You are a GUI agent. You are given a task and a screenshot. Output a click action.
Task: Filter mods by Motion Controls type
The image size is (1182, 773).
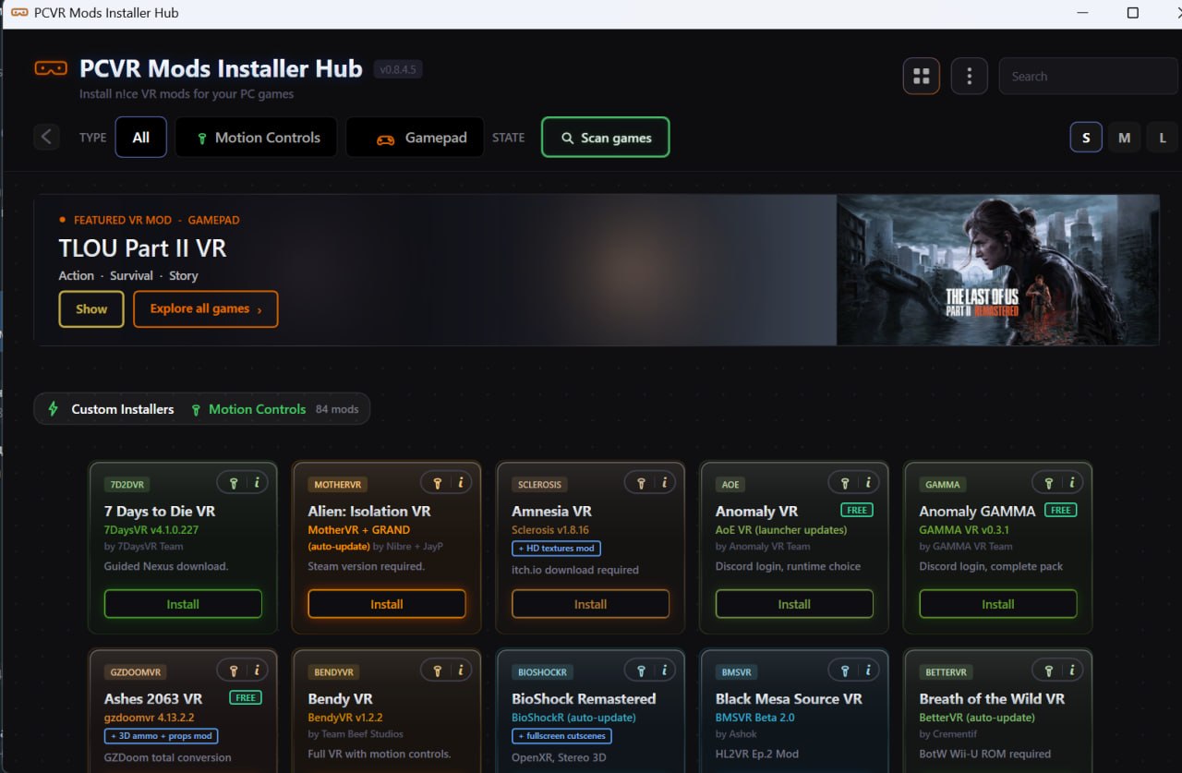pyautogui.click(x=259, y=137)
